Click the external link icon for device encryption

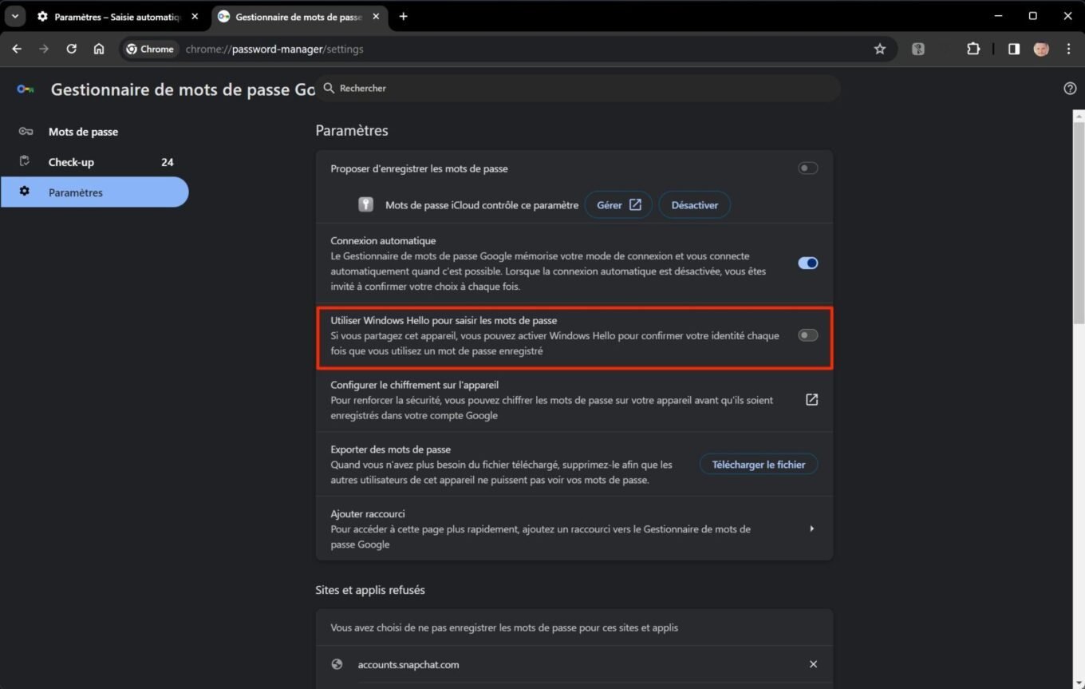pos(811,400)
